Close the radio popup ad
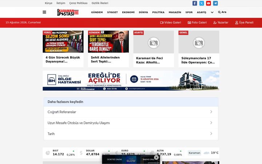 pos(156,157)
